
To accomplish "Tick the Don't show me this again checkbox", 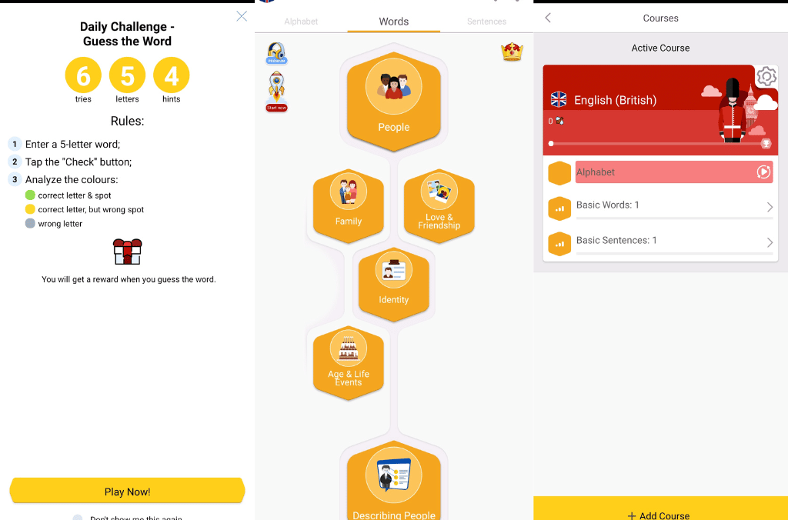I will coord(78,518).
